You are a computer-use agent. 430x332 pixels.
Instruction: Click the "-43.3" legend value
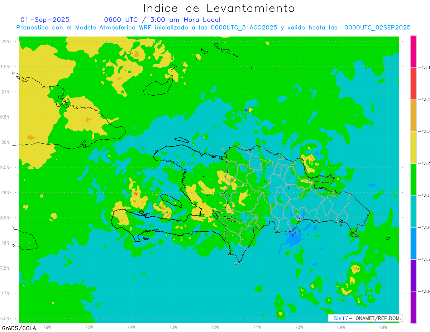point(424,131)
